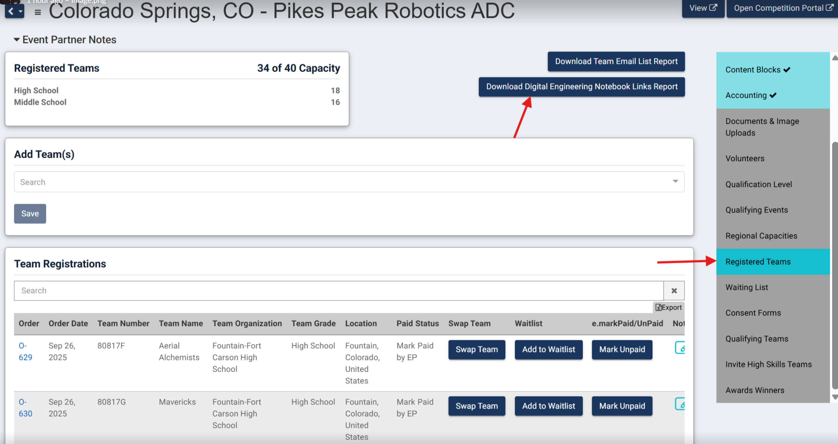Screen dimensions: 838x444
Task: Open Qualifying Events section
Action: (x=773, y=210)
